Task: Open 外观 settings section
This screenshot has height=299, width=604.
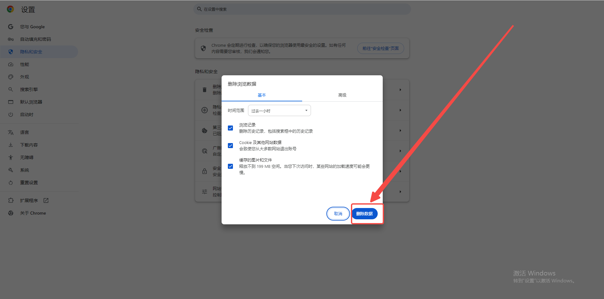Action: pos(39,77)
